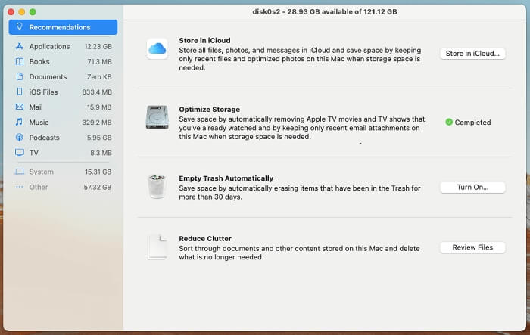Viewport: 530px width, 335px height.
Task: Click the Completed status label
Action: [x=472, y=123]
